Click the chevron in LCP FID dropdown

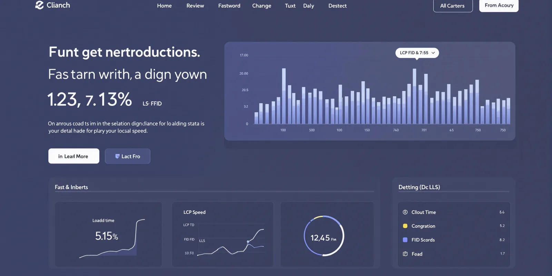pyautogui.click(x=433, y=53)
